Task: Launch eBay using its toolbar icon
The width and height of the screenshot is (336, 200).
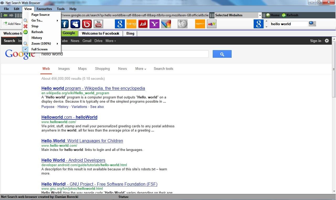Action: pyautogui.click(x=211, y=24)
